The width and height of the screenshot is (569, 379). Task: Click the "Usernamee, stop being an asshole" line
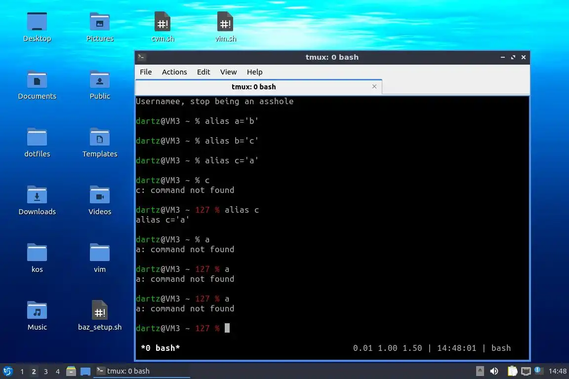pos(214,101)
